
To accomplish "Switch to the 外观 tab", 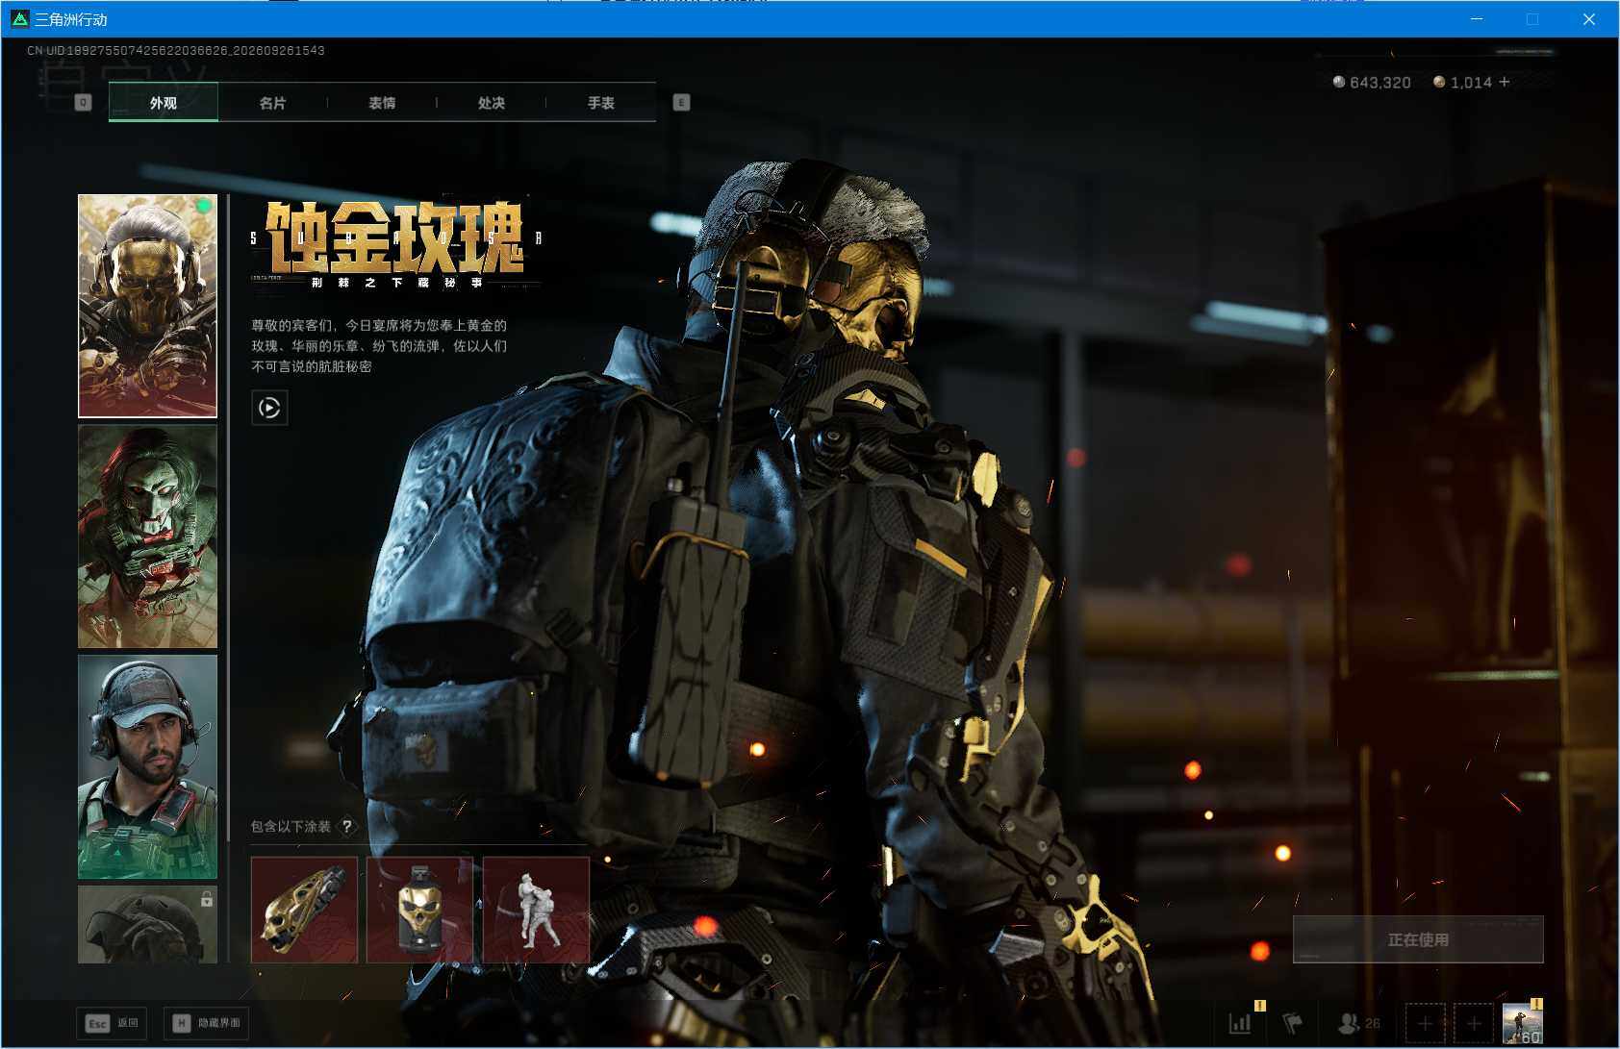I will coord(164,102).
